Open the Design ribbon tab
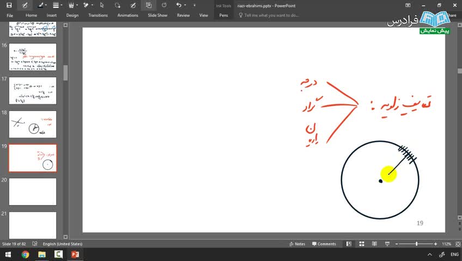 tap(72, 15)
